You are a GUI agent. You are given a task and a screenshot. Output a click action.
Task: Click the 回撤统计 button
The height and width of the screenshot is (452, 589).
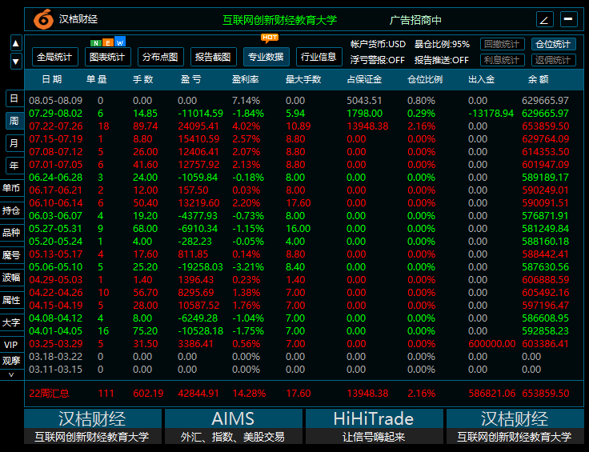[503, 44]
